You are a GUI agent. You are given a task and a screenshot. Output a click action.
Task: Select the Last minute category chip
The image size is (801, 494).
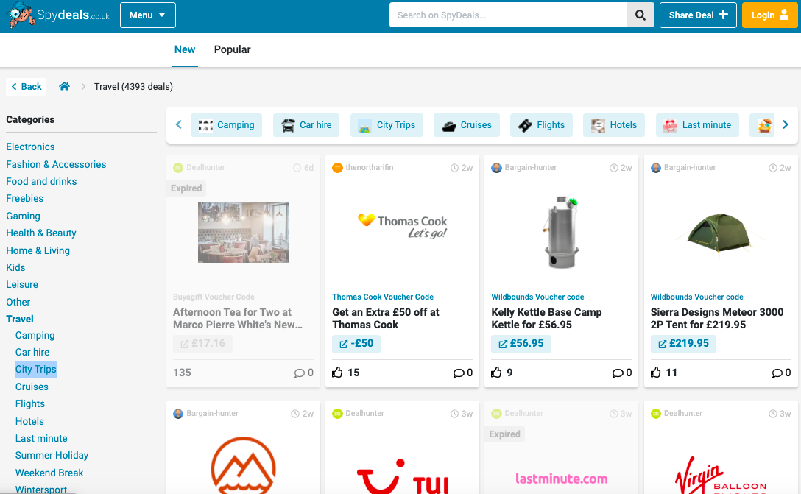[697, 125]
